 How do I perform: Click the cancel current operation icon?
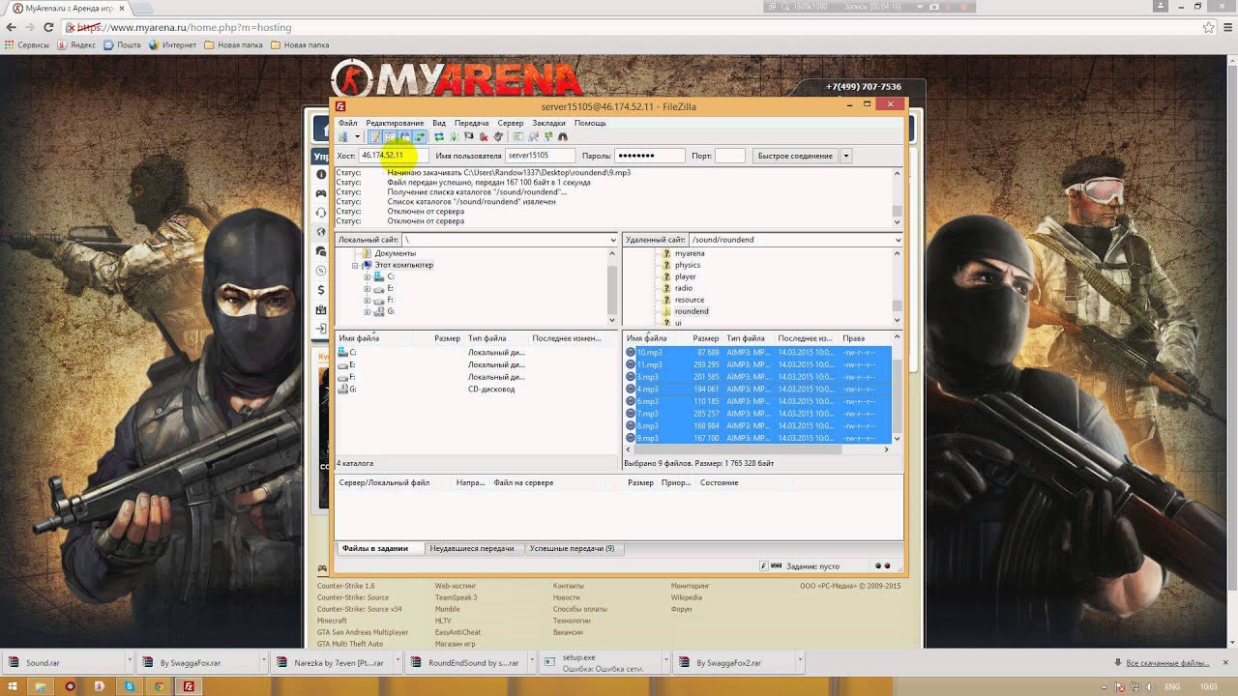click(x=468, y=136)
